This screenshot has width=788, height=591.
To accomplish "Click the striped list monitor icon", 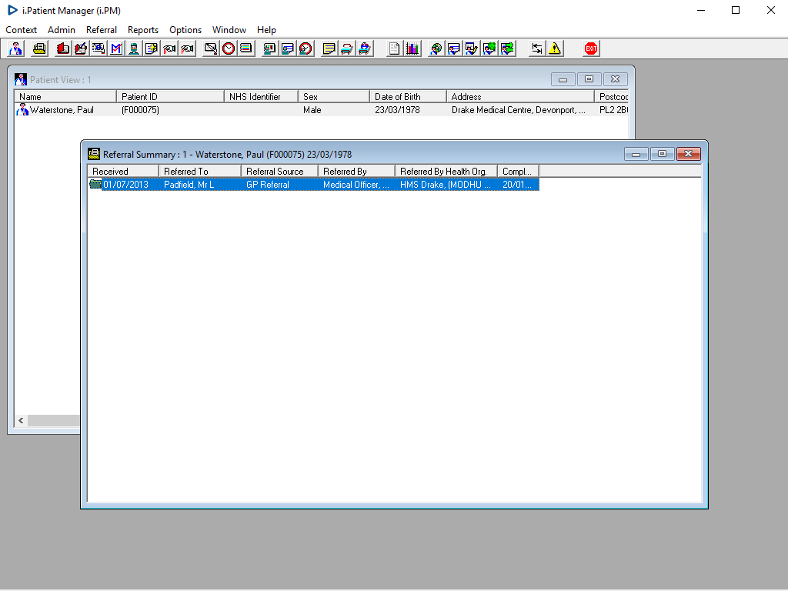I will pyautogui.click(x=246, y=48).
